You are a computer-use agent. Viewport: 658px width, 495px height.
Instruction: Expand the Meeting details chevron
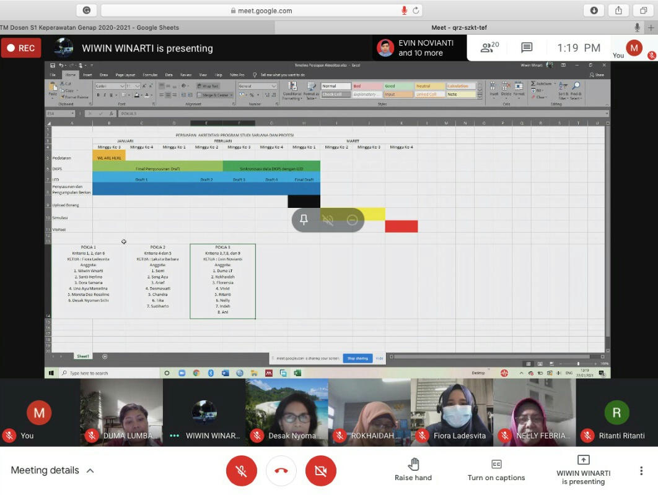[90, 471]
